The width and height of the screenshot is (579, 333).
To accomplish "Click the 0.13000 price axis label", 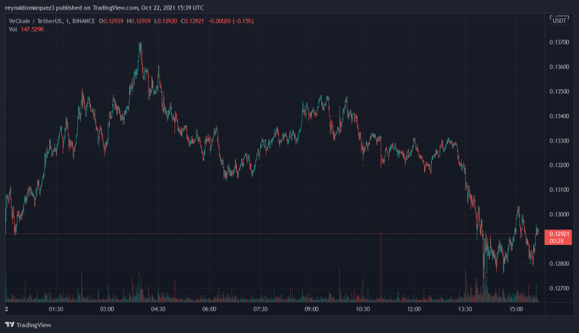I will tap(559, 214).
